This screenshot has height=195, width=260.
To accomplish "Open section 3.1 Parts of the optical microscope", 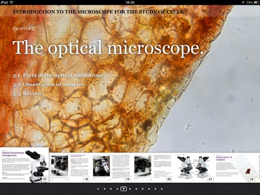I will pos(58,75).
